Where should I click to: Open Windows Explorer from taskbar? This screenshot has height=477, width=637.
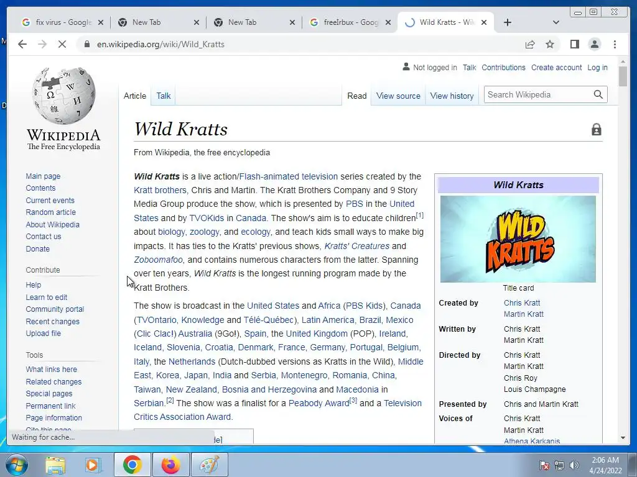[x=55, y=465]
